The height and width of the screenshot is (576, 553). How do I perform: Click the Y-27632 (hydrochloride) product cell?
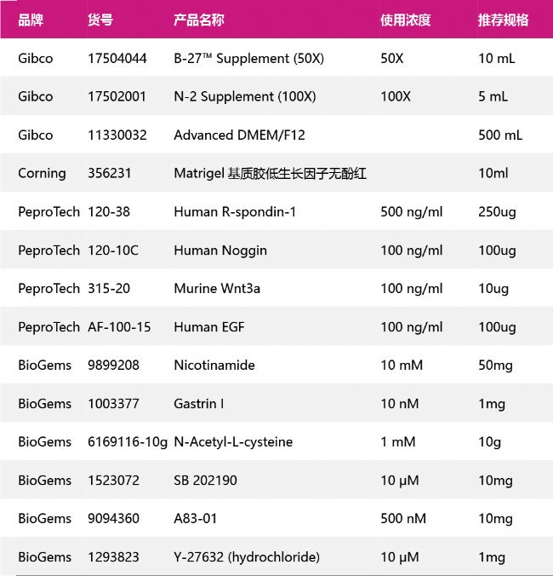tap(247, 557)
